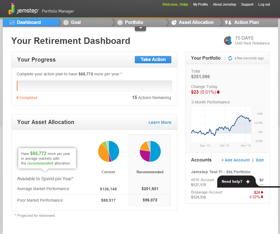
Task: Click the Jemstep logo icon
Action: (11, 9)
